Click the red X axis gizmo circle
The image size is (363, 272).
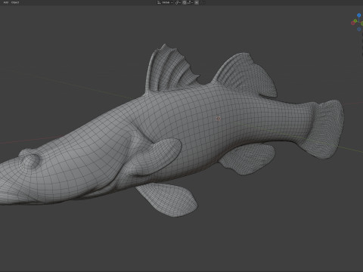pyautogui.click(x=353, y=23)
